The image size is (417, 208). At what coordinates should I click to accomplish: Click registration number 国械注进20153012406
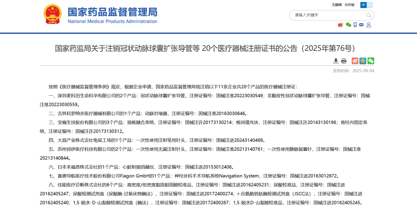click(x=208, y=167)
